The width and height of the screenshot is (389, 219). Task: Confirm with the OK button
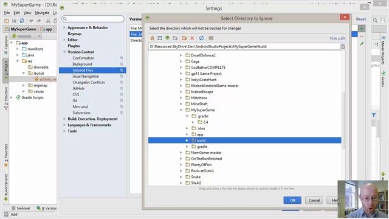pos(292,200)
